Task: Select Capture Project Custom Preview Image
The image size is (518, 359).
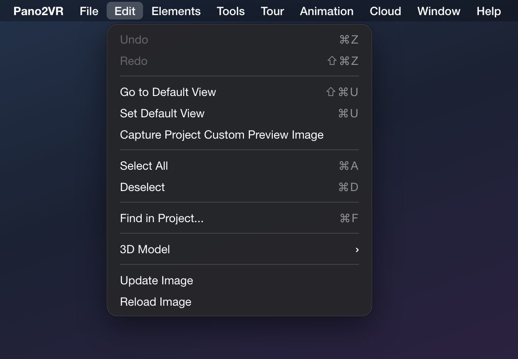Action: coord(239,135)
